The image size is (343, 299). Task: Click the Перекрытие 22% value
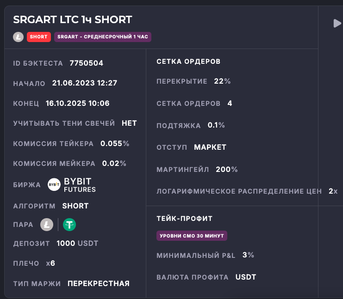222,81
